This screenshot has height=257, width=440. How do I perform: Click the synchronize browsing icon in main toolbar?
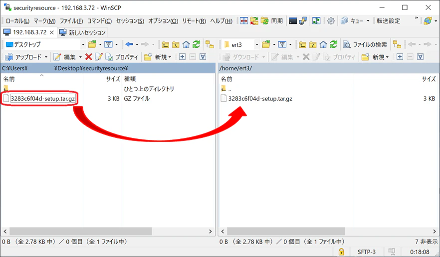coord(254,21)
